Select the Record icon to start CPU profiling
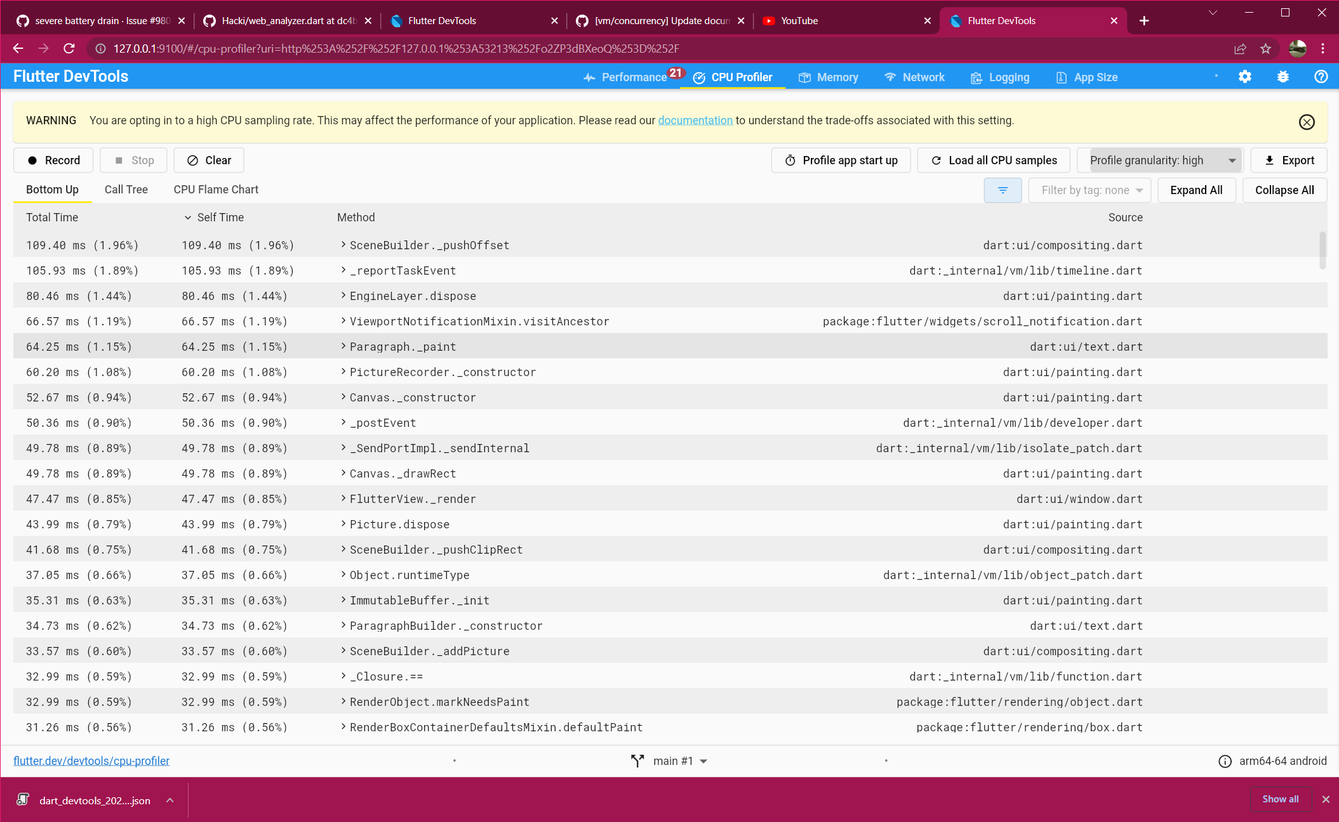 click(x=33, y=160)
